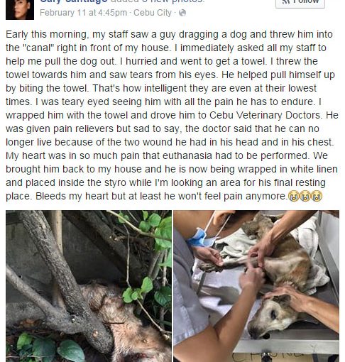This screenshot has width=345, height=362.
Task: View the dog under tree branches photo
Action: 89,286
